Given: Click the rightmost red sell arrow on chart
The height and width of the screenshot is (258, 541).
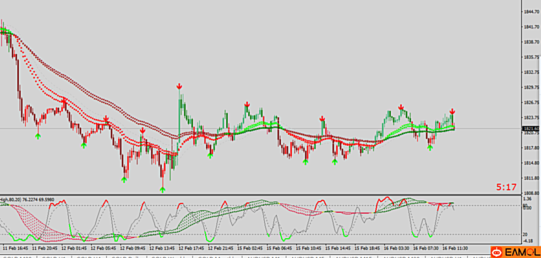Looking at the screenshot, I should point(452,111).
